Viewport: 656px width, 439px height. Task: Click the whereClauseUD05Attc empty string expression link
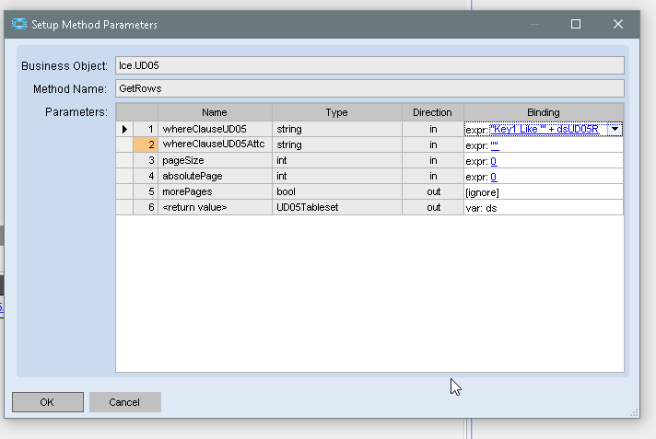[495, 145]
